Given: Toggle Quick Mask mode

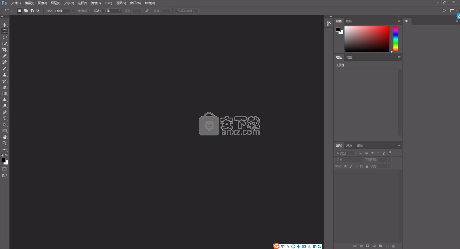Looking at the screenshot, I should [x=5, y=169].
